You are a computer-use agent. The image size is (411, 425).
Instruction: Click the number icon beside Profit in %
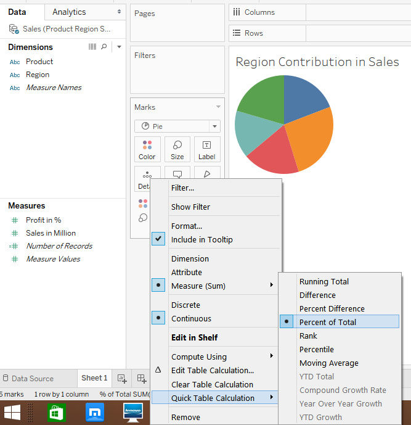15,220
